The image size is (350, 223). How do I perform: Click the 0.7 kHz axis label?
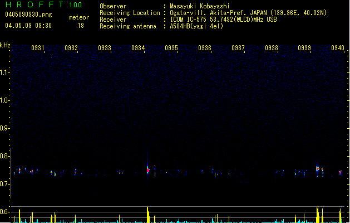(x=4, y=184)
